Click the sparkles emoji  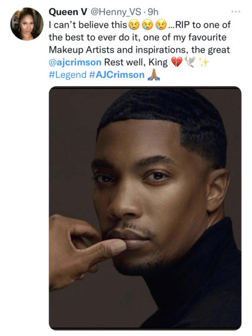(204, 62)
